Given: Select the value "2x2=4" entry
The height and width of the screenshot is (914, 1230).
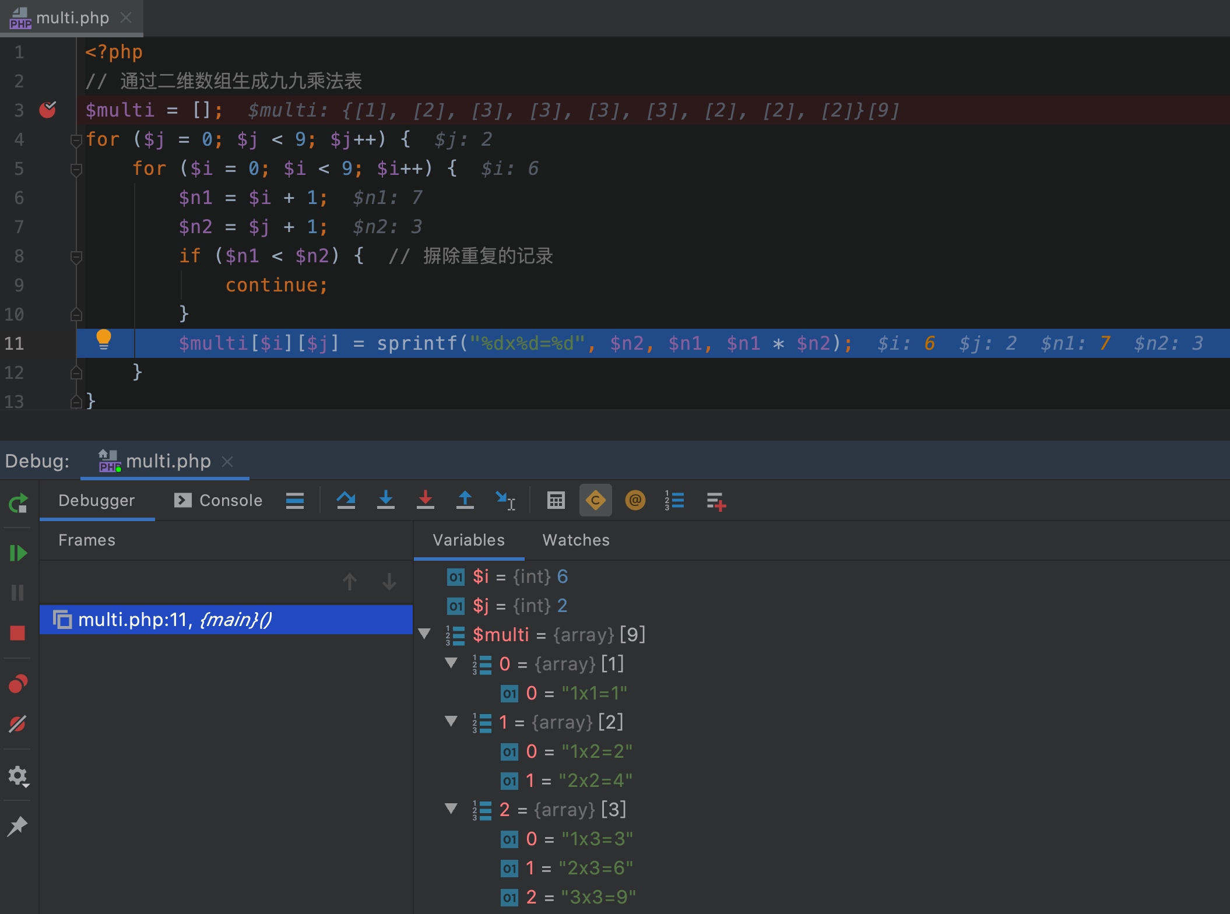Looking at the screenshot, I should click(x=567, y=781).
